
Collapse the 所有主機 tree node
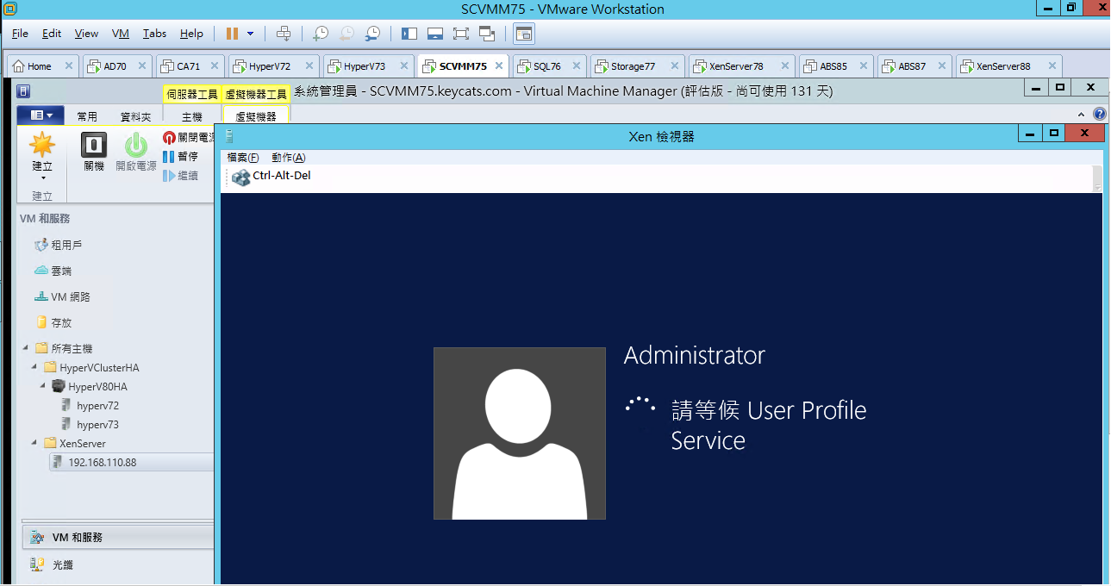coord(25,348)
